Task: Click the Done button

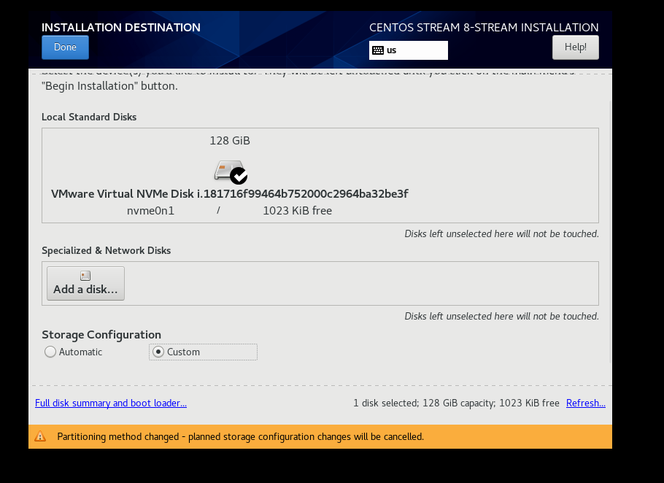Action: (65, 47)
